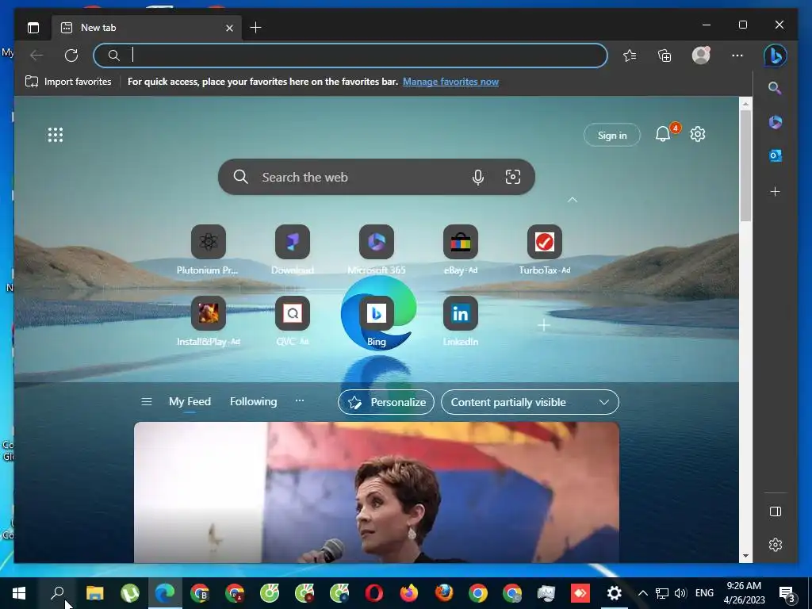Refresh the page with reload icon
The width and height of the screenshot is (812, 609).
click(x=71, y=55)
